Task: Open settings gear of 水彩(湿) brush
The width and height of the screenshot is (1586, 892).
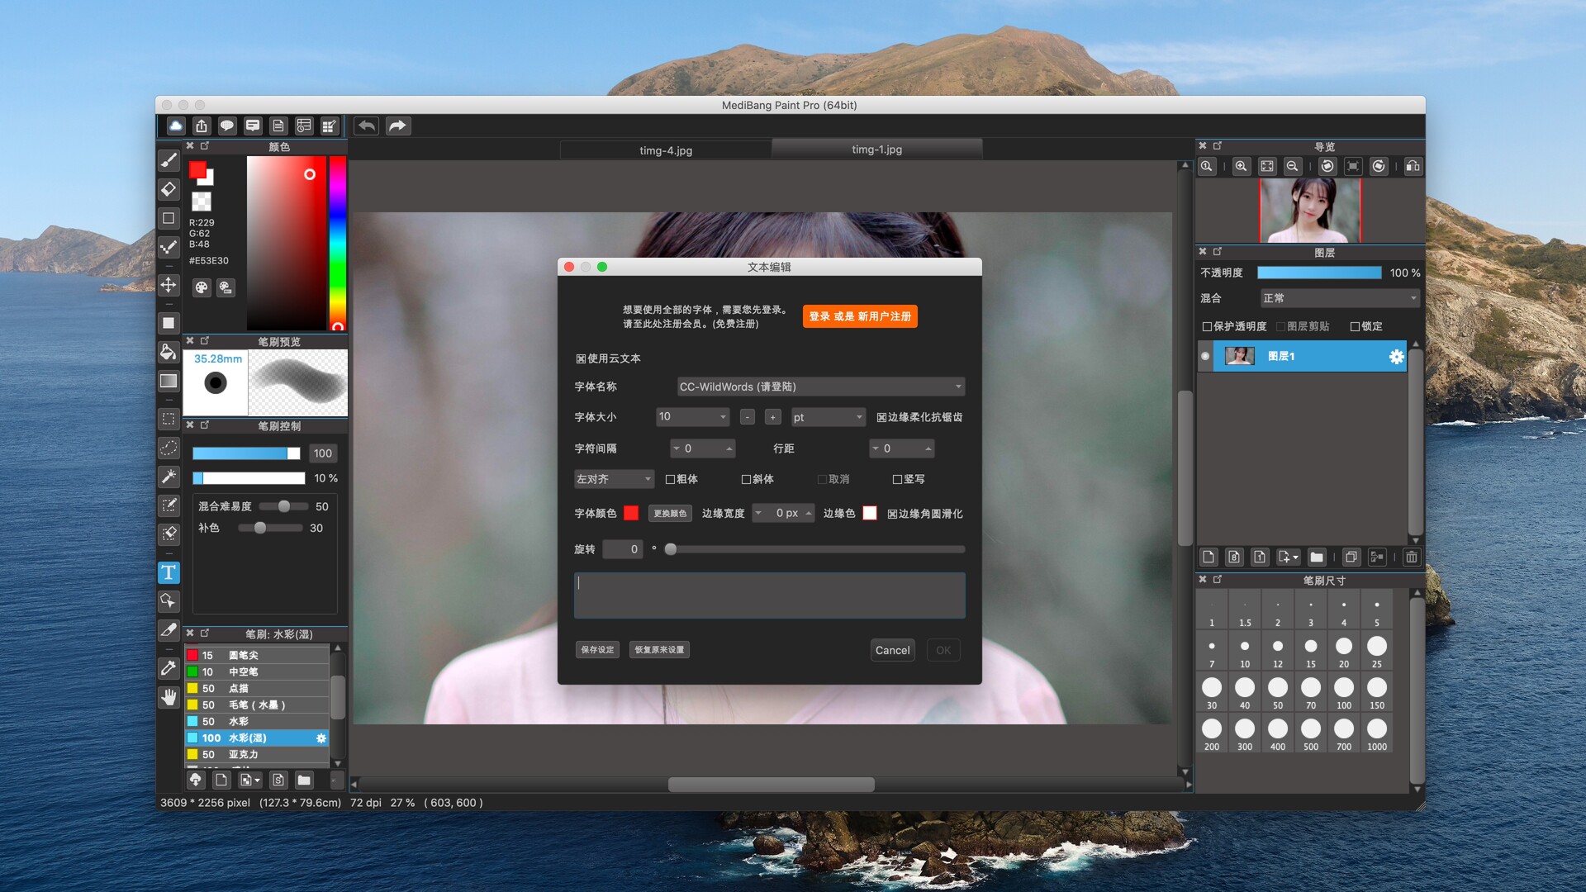Action: pyautogui.click(x=321, y=738)
